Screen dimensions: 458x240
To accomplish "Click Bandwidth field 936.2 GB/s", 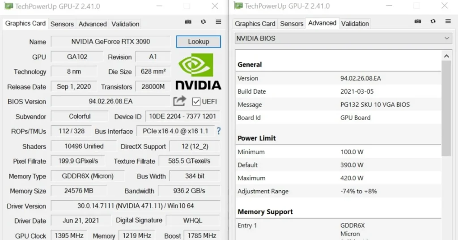I will tap(189, 191).
